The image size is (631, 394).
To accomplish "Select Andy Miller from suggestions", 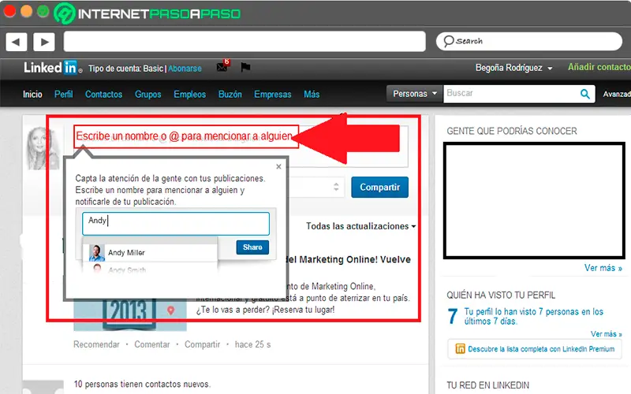I will click(150, 252).
